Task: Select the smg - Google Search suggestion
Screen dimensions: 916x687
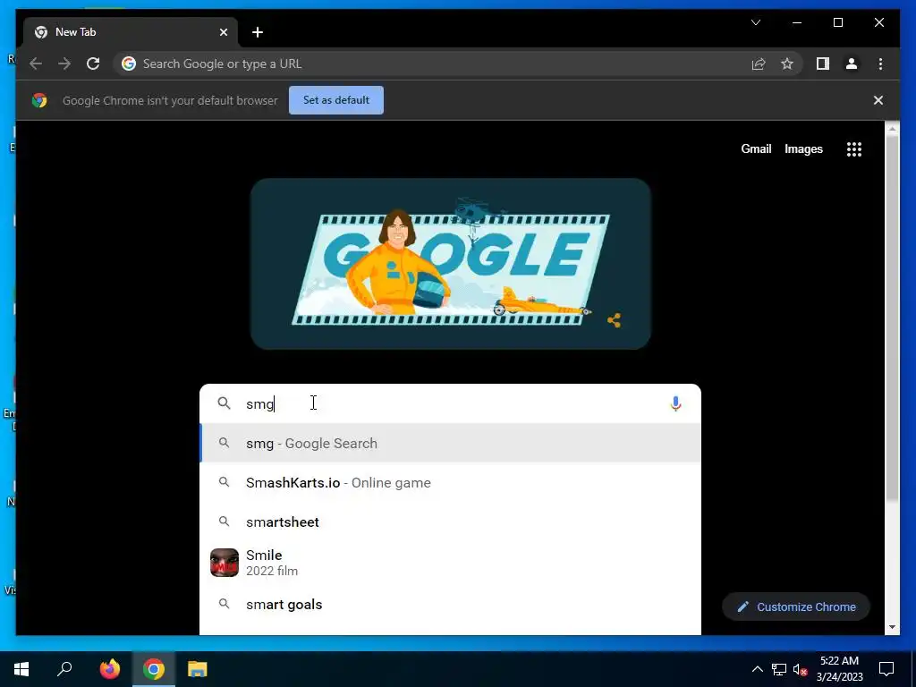Action: [450, 444]
